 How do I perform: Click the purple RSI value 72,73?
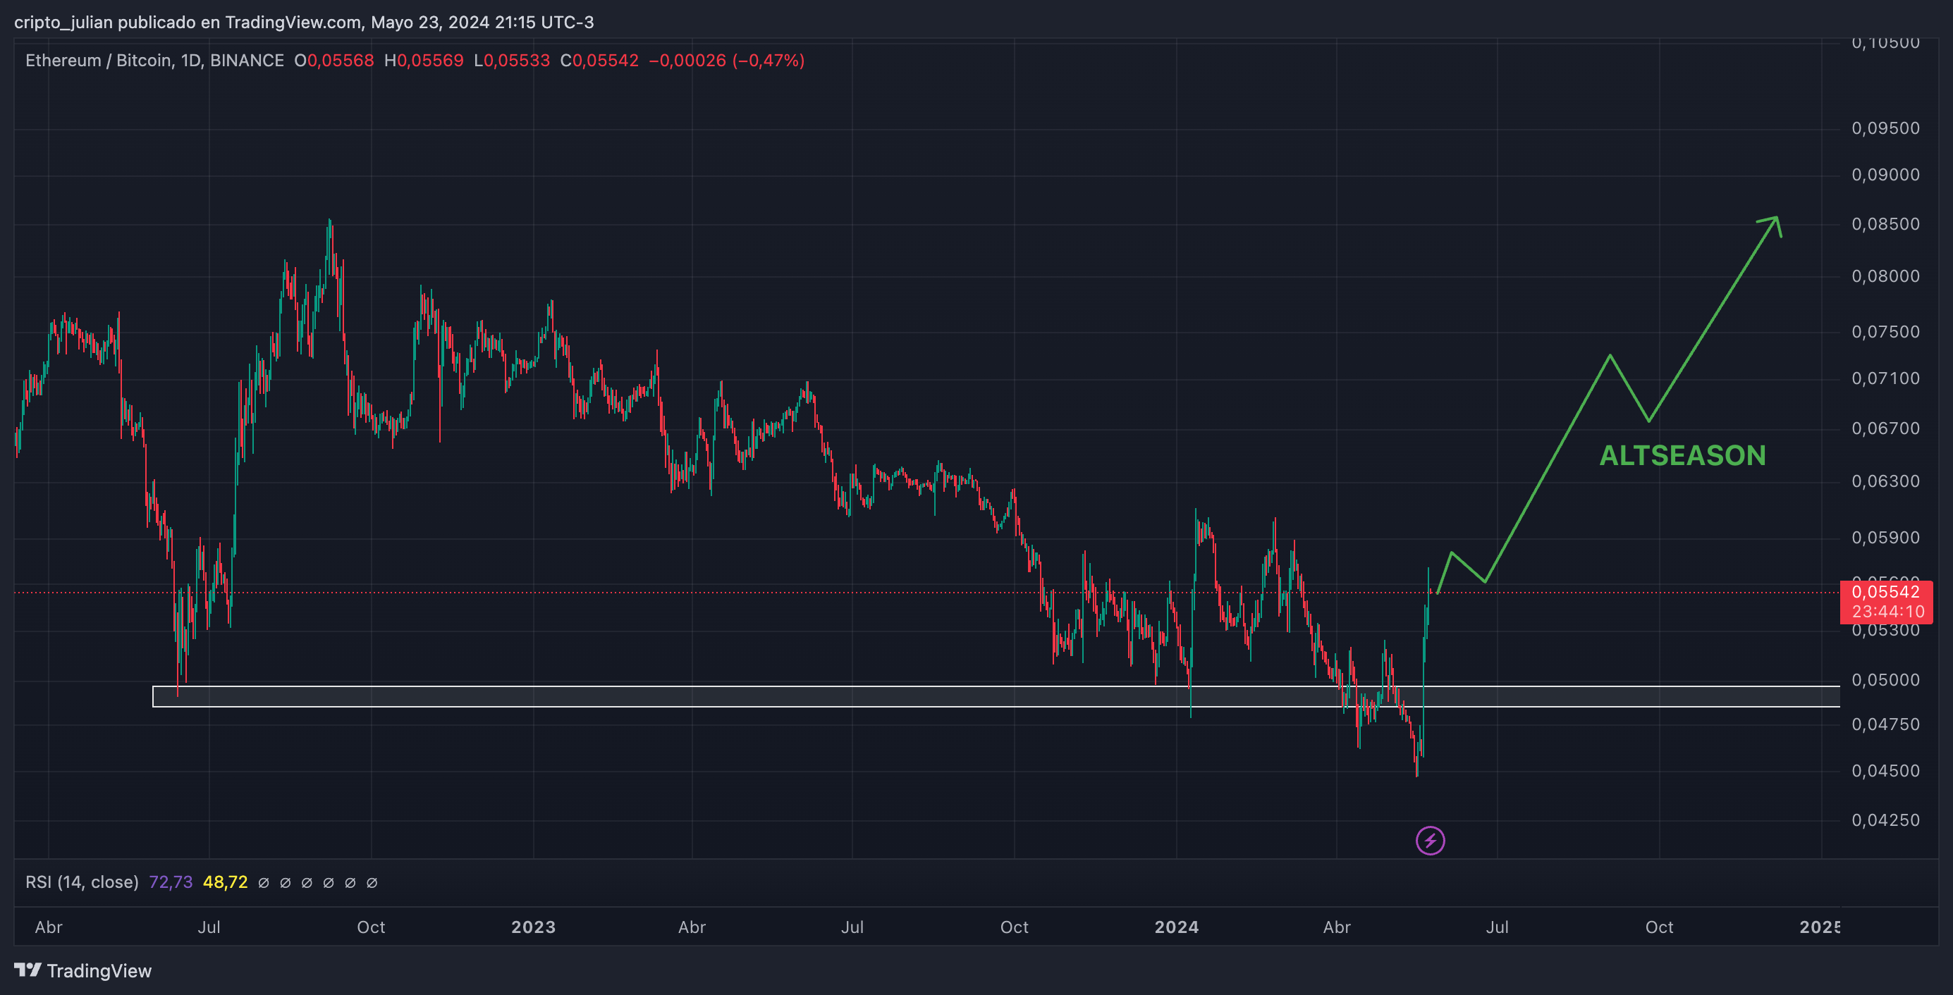(x=171, y=882)
